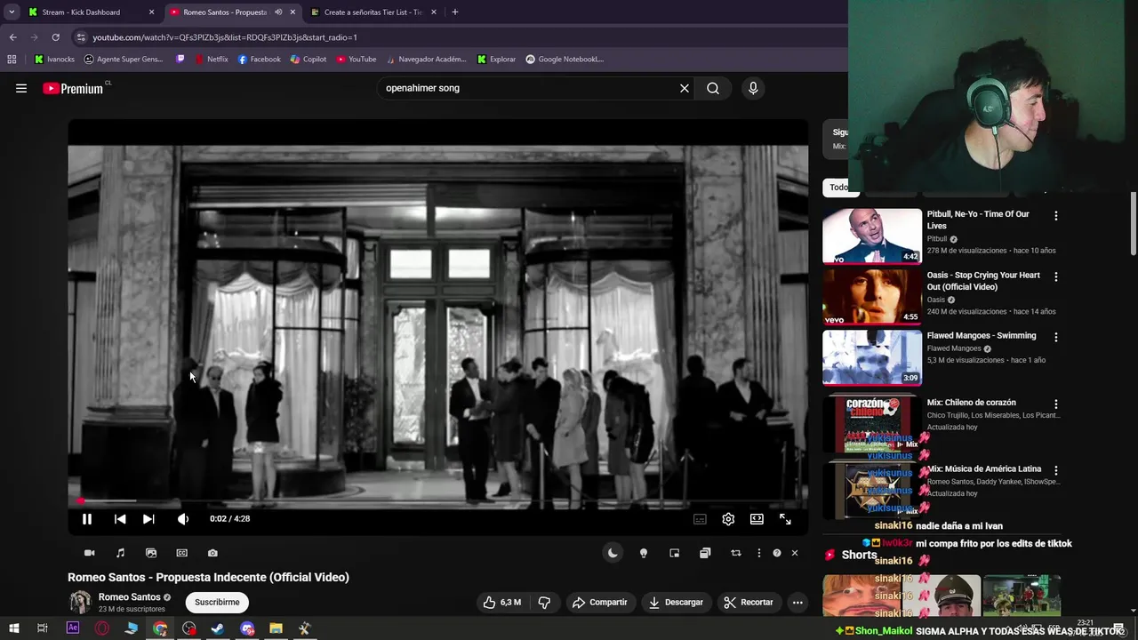Click the video camera extension icon
The height and width of the screenshot is (640, 1138).
pyautogui.click(x=89, y=553)
